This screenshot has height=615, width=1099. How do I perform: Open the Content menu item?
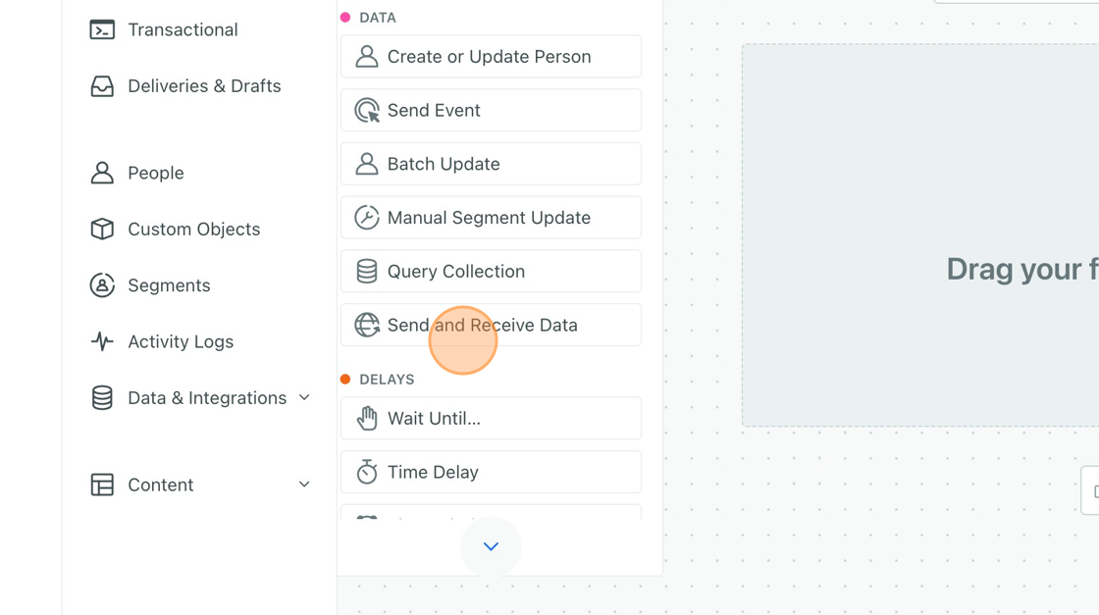pyautogui.click(x=200, y=485)
